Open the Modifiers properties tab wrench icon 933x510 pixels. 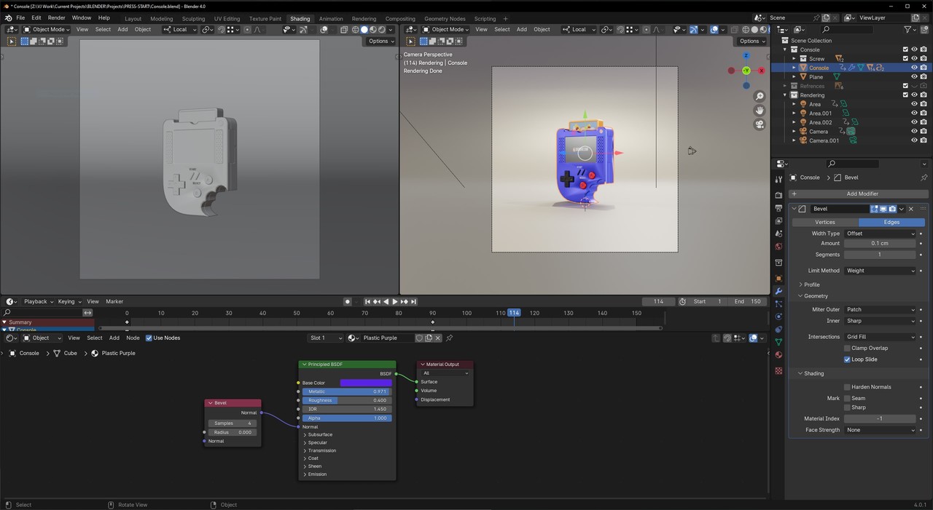tap(778, 291)
